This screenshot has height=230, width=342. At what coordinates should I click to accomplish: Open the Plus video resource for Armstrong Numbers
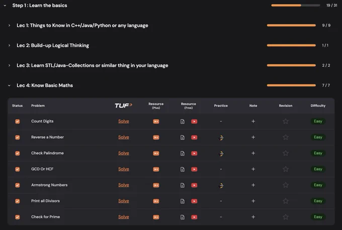pyautogui.click(x=156, y=185)
